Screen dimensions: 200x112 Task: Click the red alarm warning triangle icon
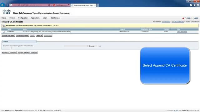pyautogui.click(x=183, y=18)
